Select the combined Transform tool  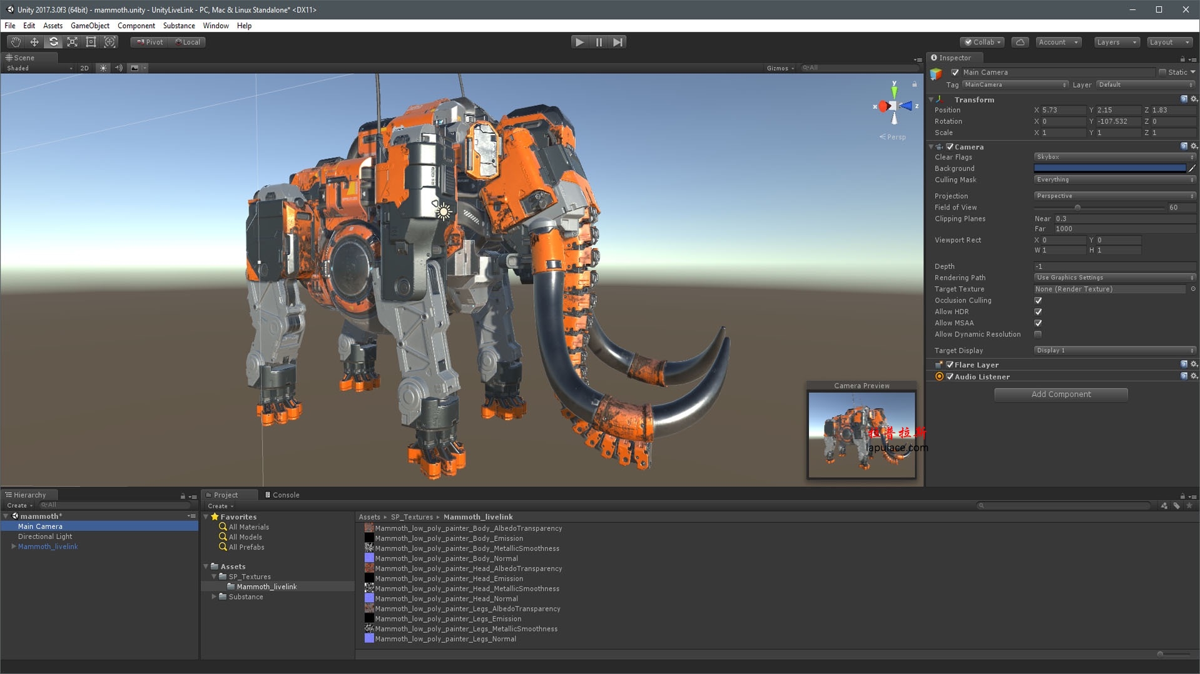point(109,42)
